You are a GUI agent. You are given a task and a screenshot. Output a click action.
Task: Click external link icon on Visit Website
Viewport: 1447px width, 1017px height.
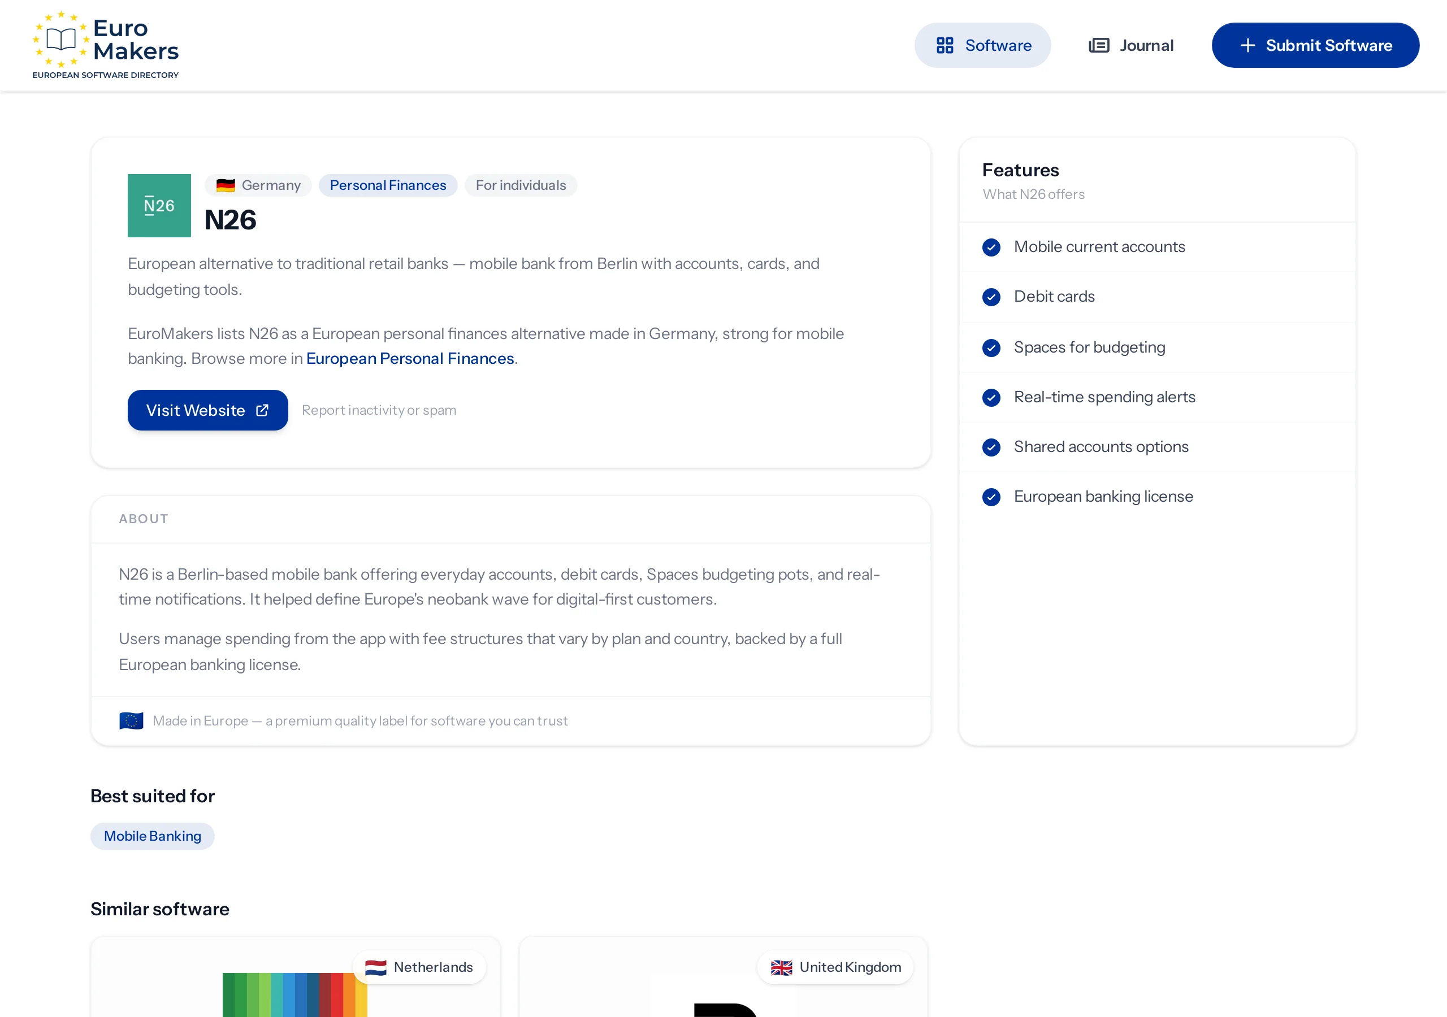pos(262,410)
